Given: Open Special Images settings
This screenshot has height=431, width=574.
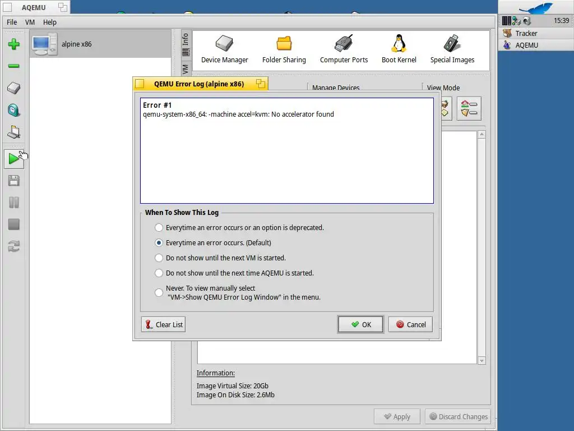Looking at the screenshot, I should point(452,49).
